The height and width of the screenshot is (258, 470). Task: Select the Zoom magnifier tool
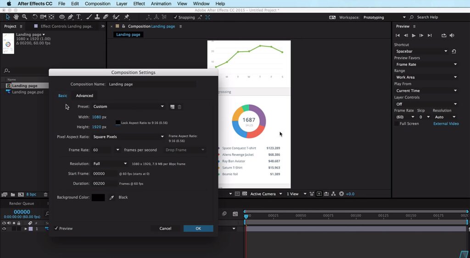24,17
